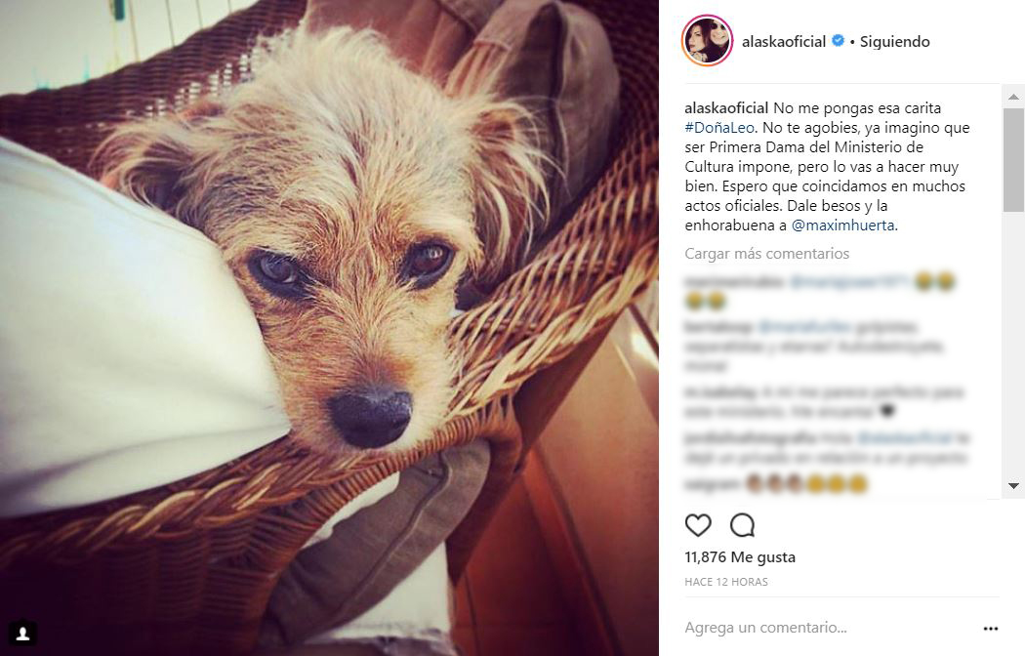Open the #DoñaLeo hashtag link
The width and height of the screenshot is (1025, 656).
[719, 128]
